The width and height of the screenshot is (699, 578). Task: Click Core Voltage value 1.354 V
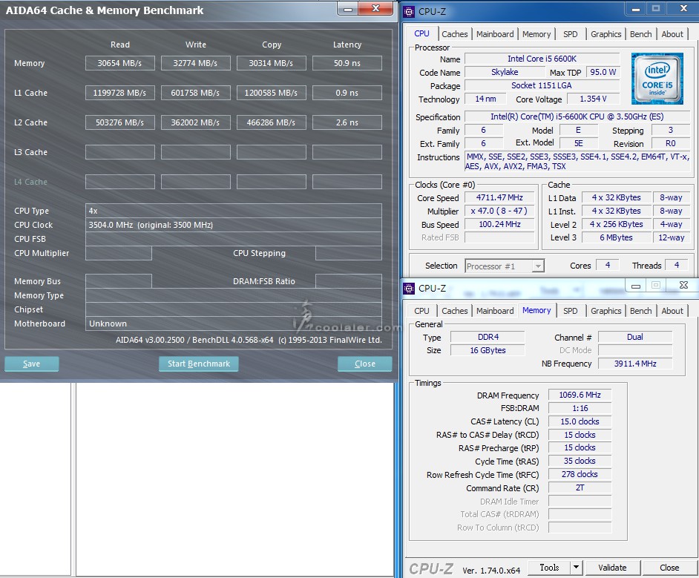tap(593, 99)
